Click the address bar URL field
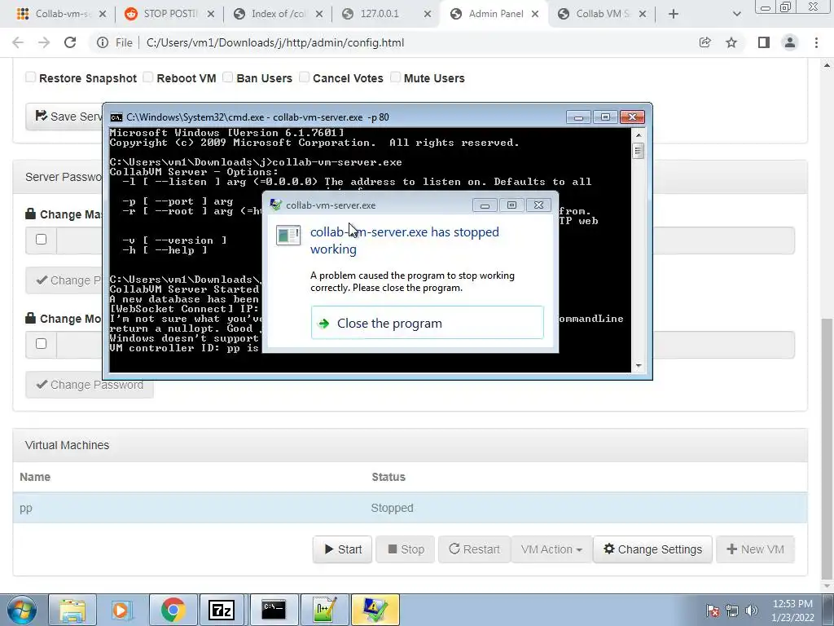Image resolution: width=834 pixels, height=626 pixels. point(275,42)
